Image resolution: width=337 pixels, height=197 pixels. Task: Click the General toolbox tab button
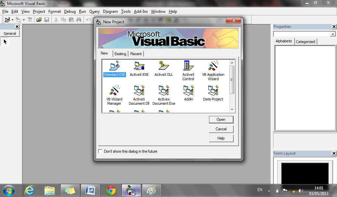click(x=10, y=33)
